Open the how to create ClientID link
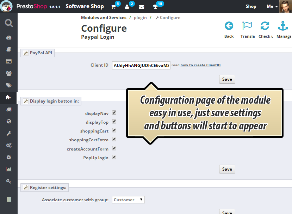 pyautogui.click(x=200, y=65)
